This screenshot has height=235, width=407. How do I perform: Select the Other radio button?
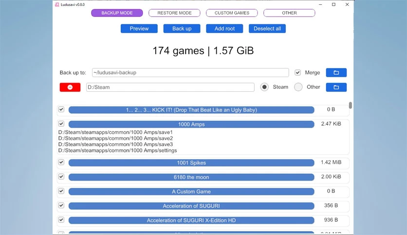tap(298, 87)
